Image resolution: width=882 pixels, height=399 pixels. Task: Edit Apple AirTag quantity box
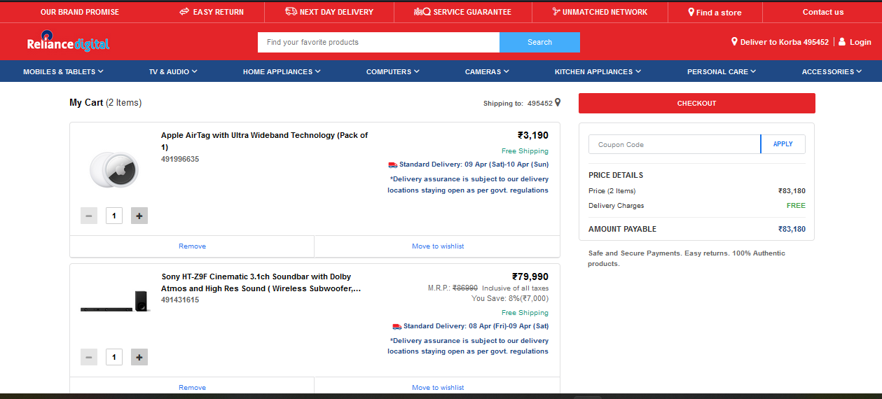114,216
